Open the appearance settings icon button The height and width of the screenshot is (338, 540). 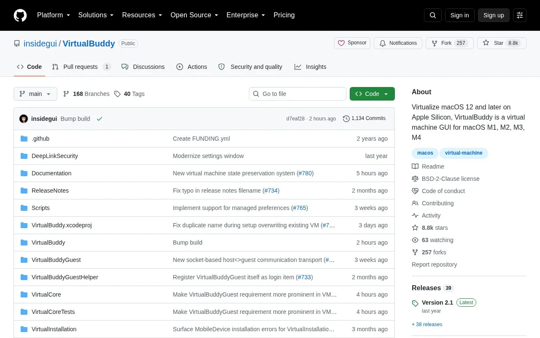click(x=520, y=15)
